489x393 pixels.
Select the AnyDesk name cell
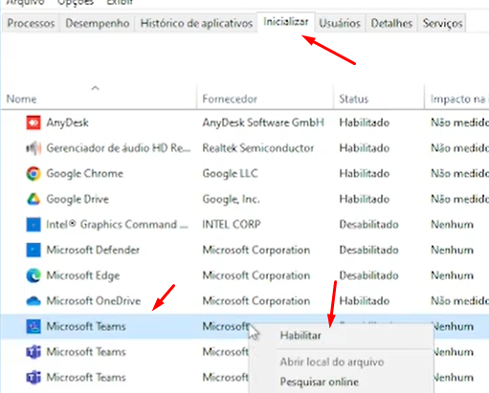(x=67, y=122)
